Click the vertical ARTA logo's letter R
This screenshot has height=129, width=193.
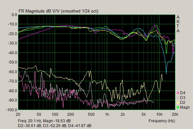(178, 22)
